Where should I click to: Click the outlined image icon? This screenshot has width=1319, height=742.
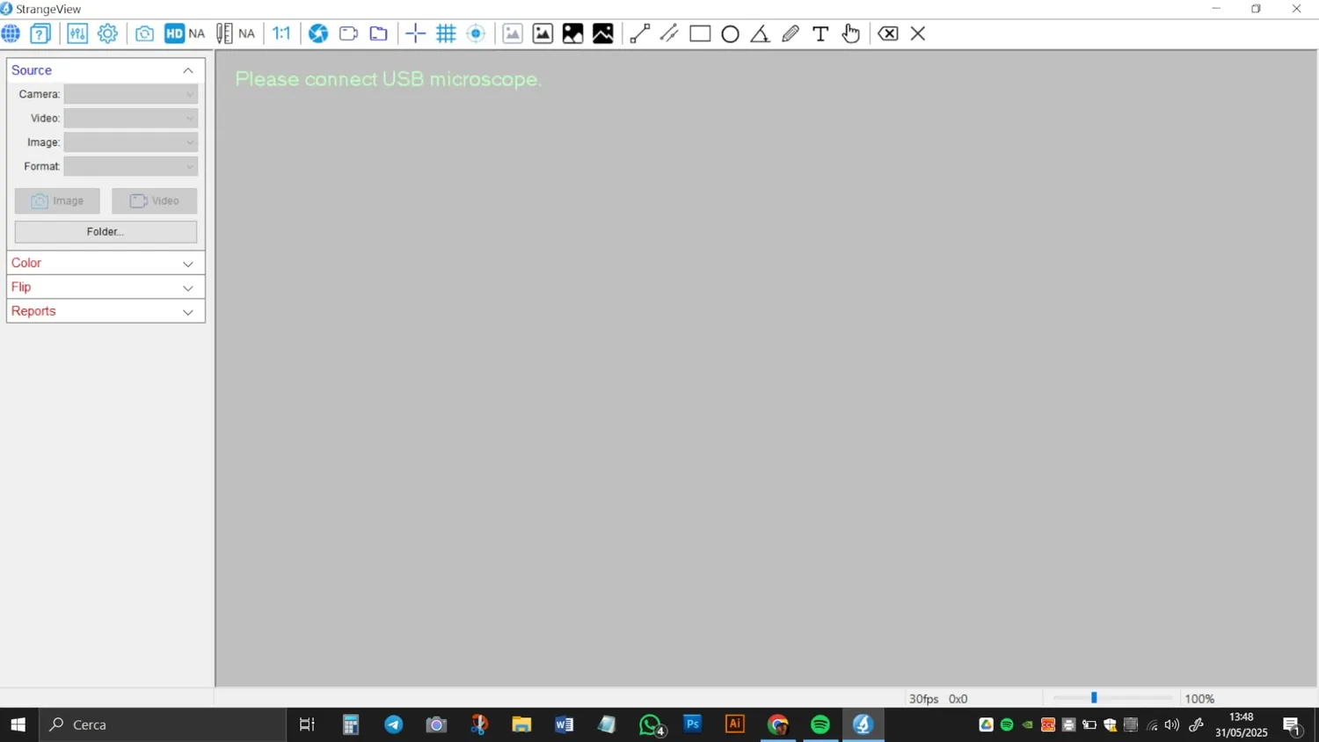[543, 34]
